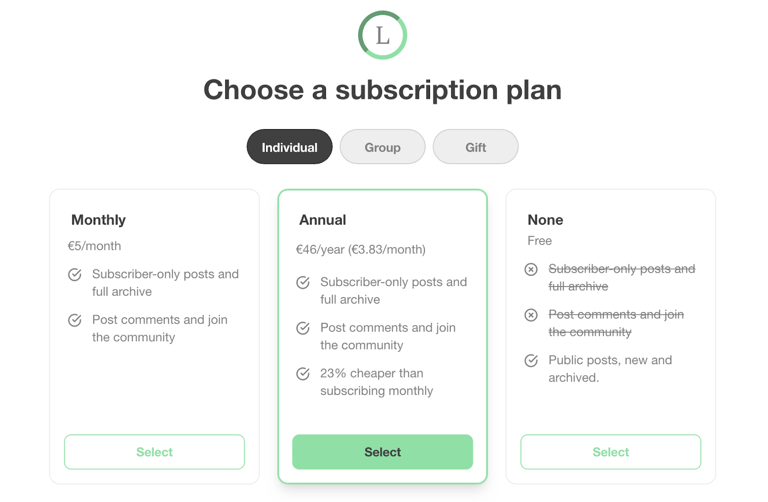Select the free None plan

point(610,452)
